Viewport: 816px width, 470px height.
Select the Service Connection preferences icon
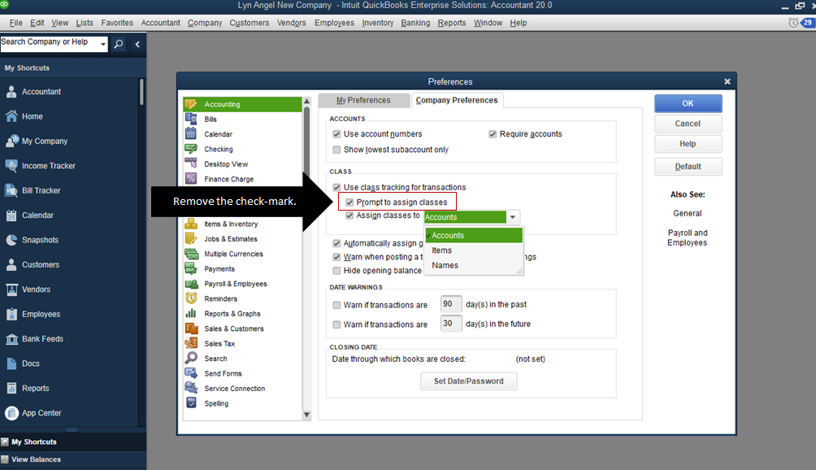[192, 388]
